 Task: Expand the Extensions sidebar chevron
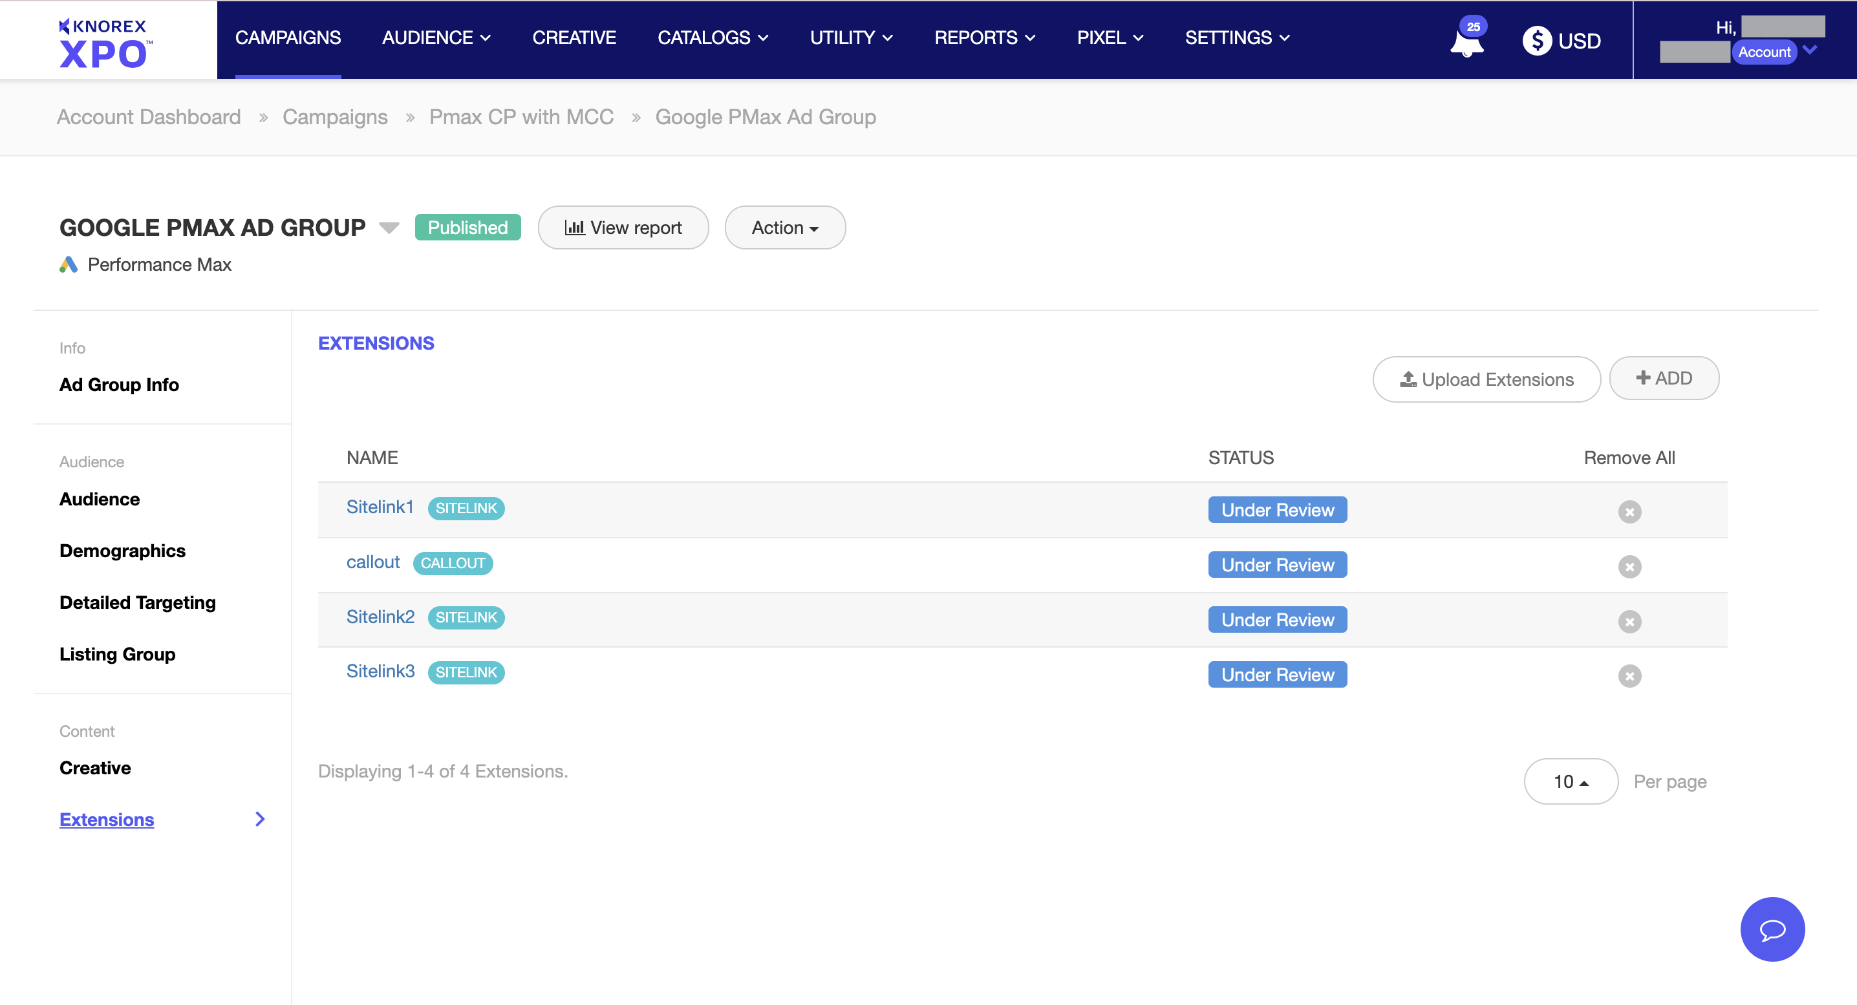click(260, 818)
